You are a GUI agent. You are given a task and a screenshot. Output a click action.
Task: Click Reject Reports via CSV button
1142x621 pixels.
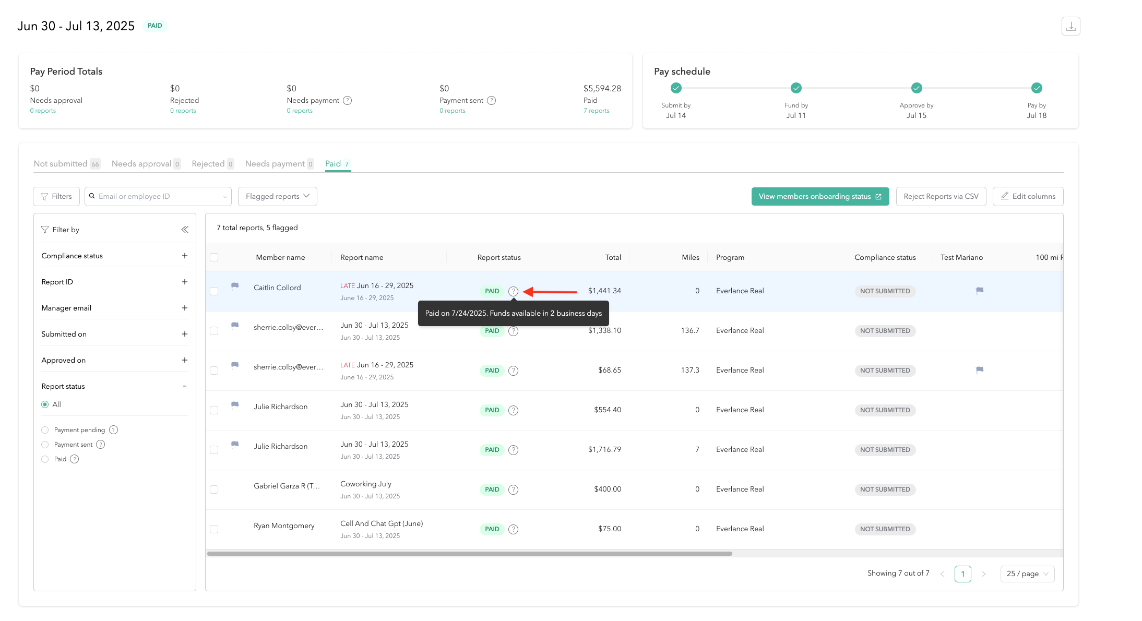click(x=941, y=196)
